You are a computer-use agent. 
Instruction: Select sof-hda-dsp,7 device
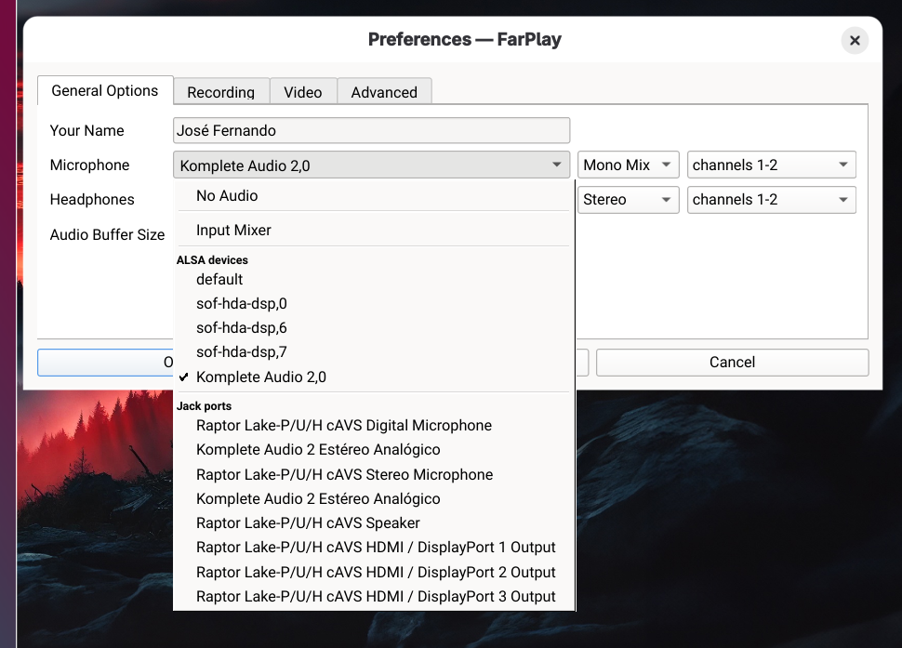point(242,351)
